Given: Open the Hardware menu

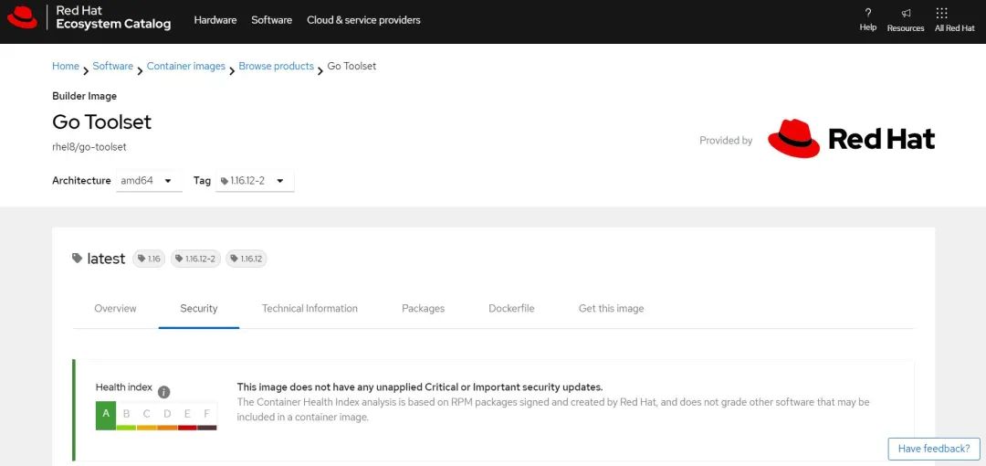Looking at the screenshot, I should [215, 20].
